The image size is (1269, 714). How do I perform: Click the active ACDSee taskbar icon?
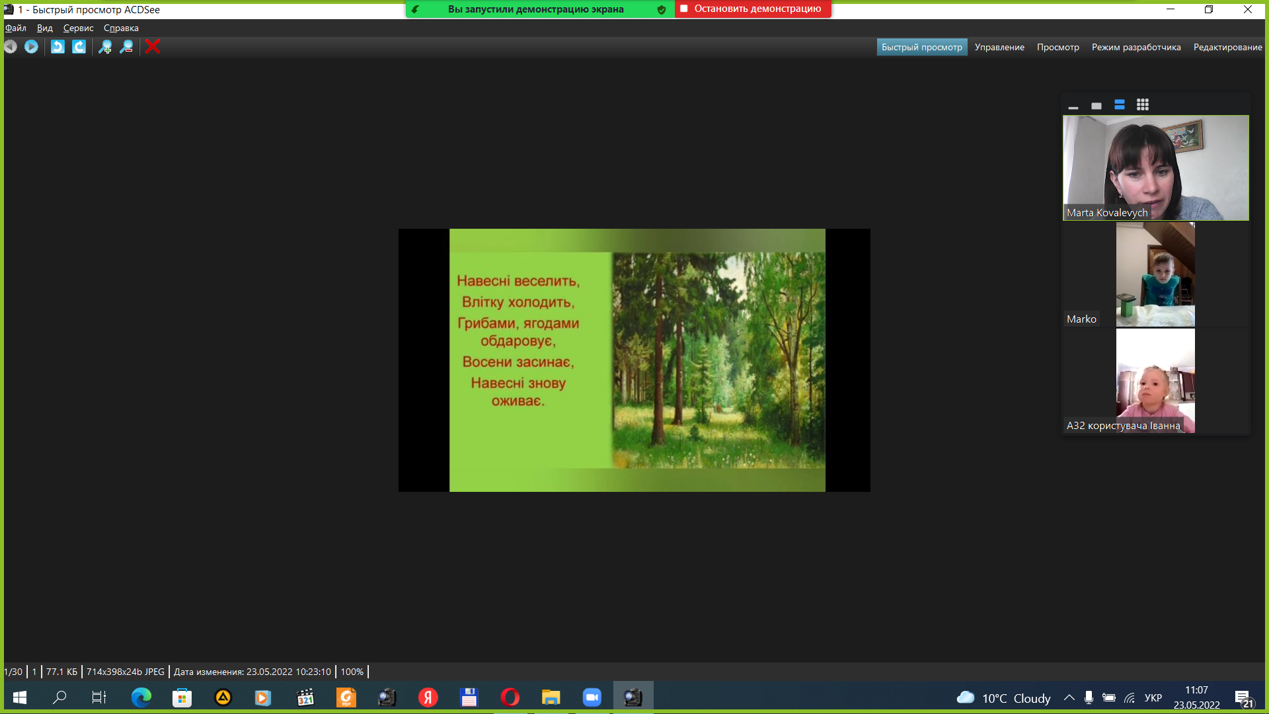click(633, 697)
